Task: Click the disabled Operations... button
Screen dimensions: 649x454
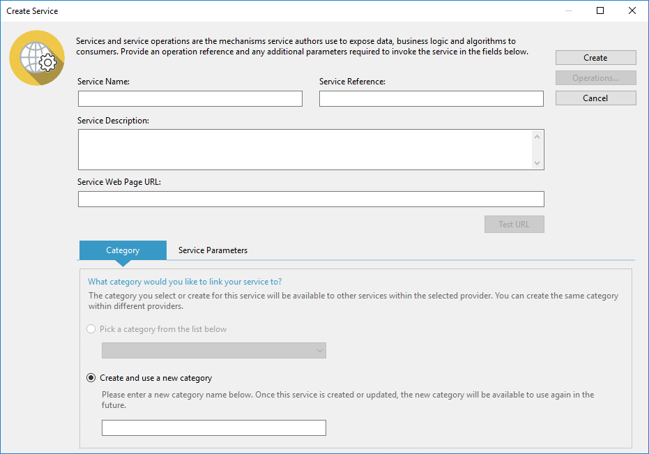Action: pyautogui.click(x=595, y=78)
